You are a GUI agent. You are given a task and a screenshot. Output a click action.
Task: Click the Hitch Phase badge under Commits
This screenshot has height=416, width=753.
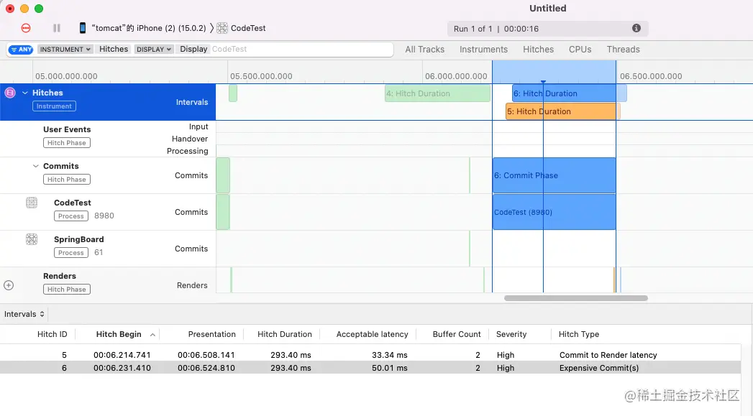[x=67, y=180]
